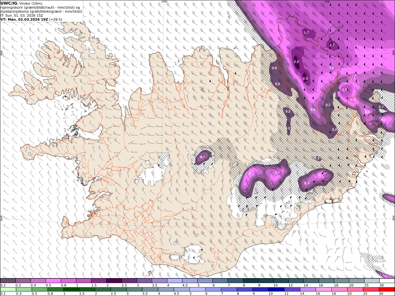
Task: Click the top-row legend swatch starting at 0.2
Action: pyautogui.click(x=8, y=281)
